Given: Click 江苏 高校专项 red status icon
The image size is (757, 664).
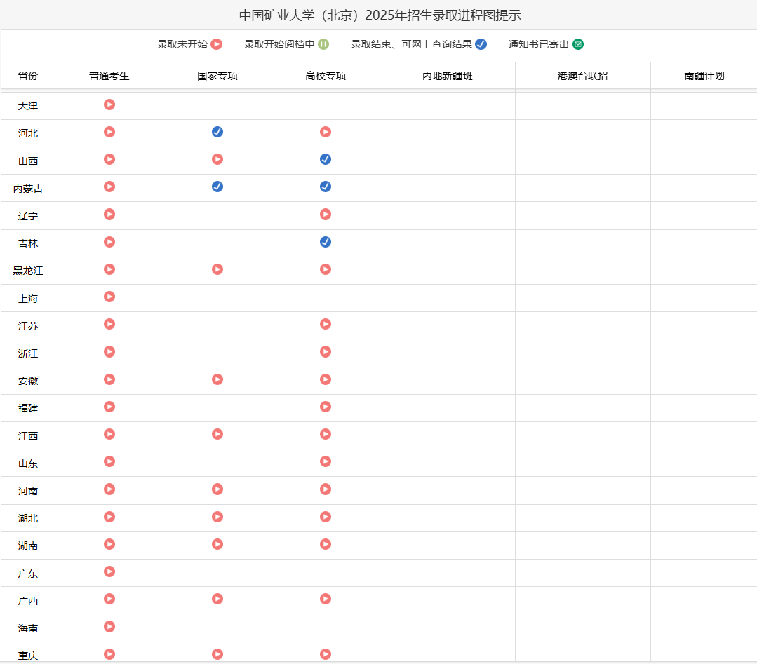Looking at the screenshot, I should [326, 324].
